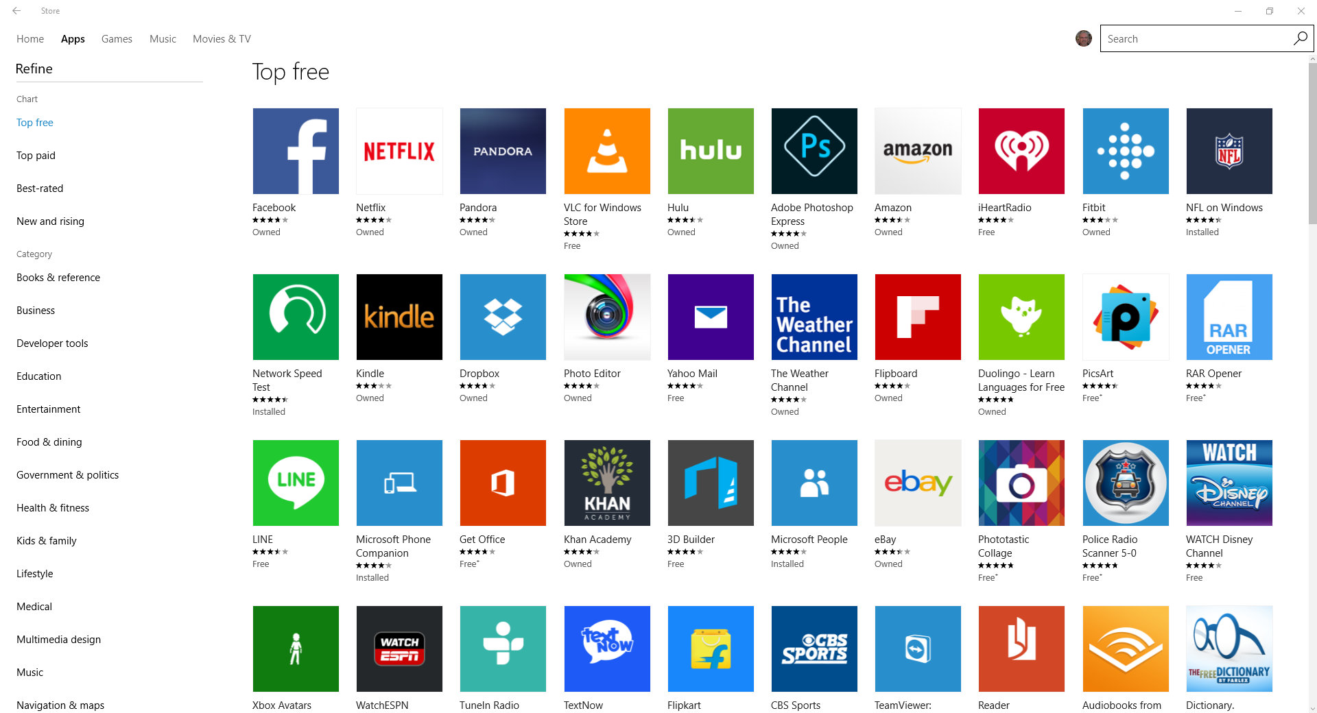The height and width of the screenshot is (713, 1317).
Task: Open Adobe Photoshop Express app icon
Action: pos(814,151)
